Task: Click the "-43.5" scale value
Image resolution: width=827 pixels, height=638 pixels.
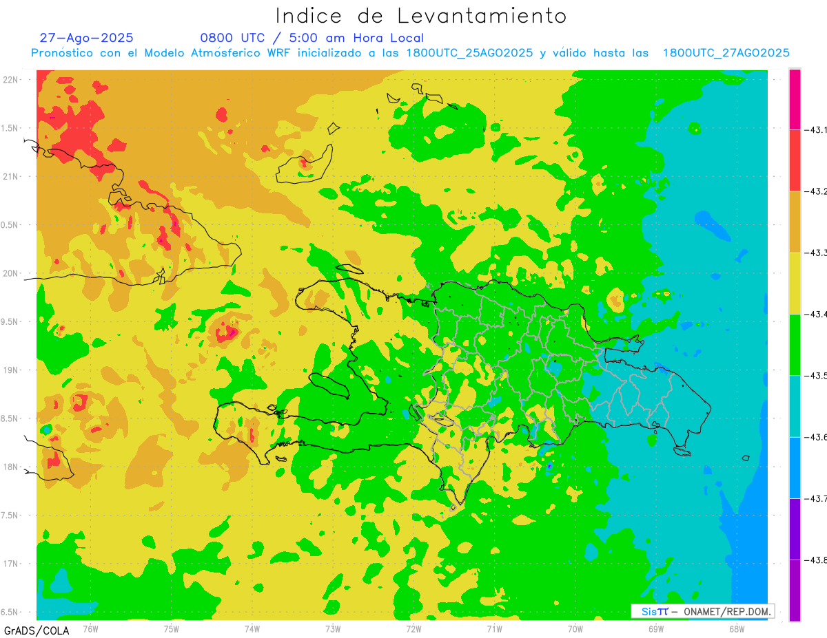Action: point(816,376)
